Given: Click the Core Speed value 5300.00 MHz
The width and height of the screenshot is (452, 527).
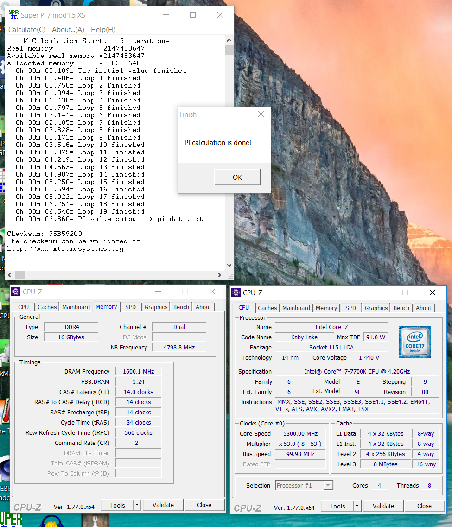Looking at the screenshot, I should (300, 433).
